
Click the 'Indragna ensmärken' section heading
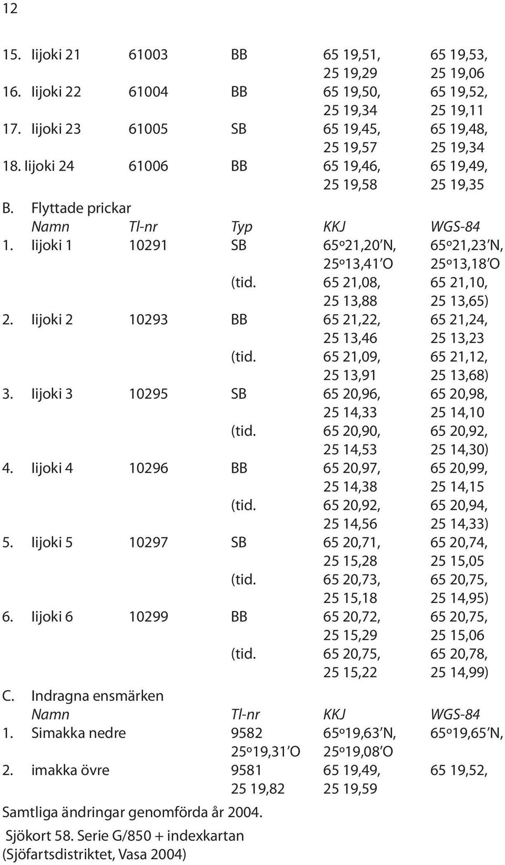(x=97, y=696)
